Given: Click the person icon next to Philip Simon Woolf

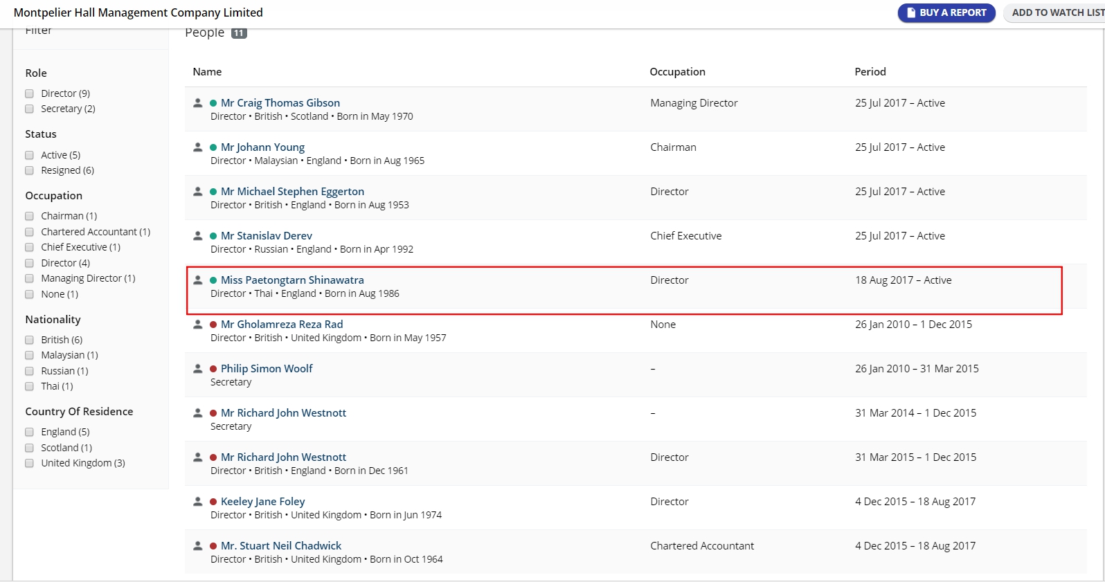Looking at the screenshot, I should (197, 368).
